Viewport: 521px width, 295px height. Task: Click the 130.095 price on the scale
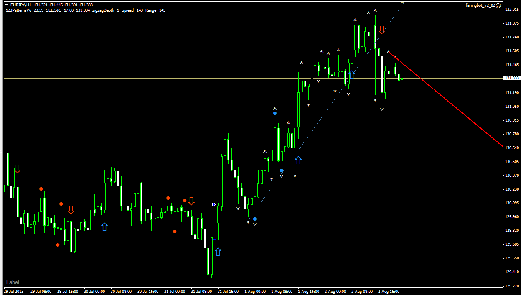[512, 203]
